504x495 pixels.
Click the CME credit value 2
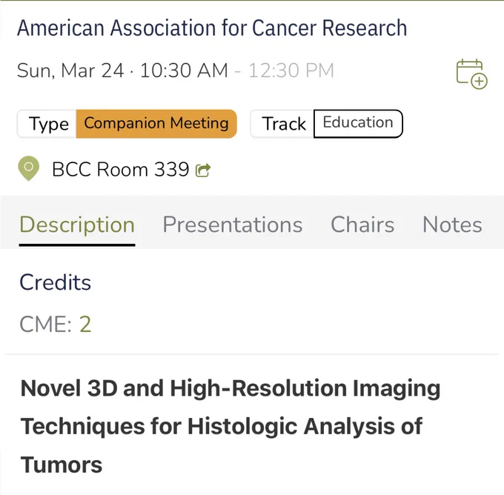[x=85, y=324]
